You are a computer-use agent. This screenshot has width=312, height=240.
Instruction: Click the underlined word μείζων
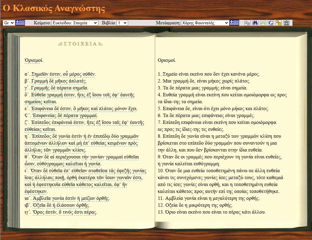(x=88, y=198)
